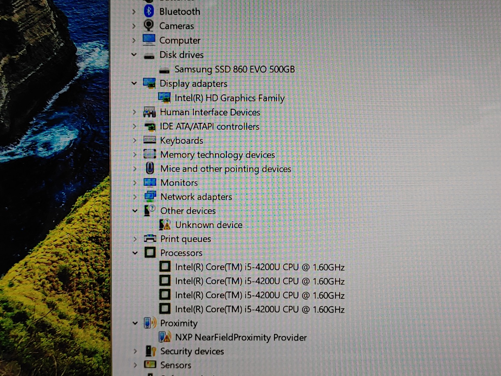Select the Sensors category label
Viewport: 501px width, 376px height.
(176, 365)
